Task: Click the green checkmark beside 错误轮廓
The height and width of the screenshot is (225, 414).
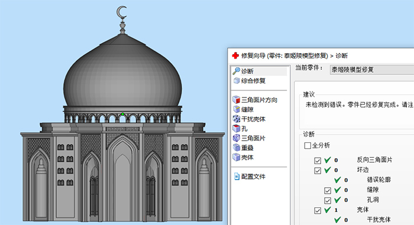Action: pos(338,180)
